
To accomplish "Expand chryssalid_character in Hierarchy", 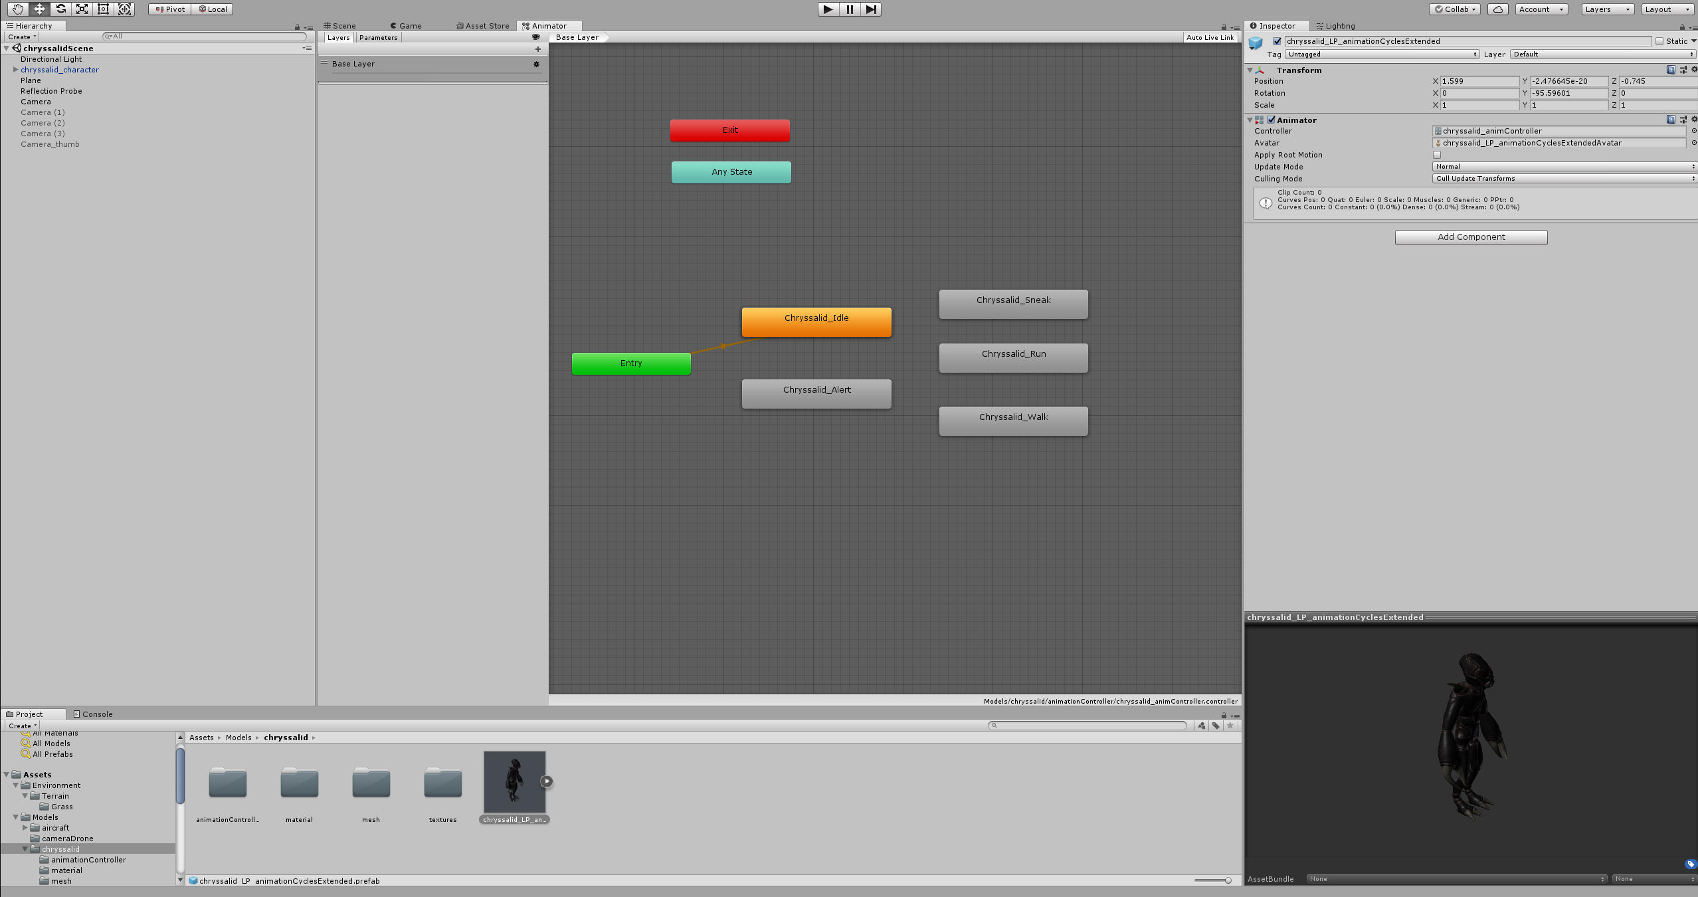I will coord(15,70).
